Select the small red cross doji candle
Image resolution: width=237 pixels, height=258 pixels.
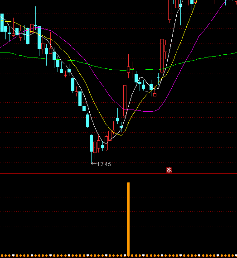point(65,75)
